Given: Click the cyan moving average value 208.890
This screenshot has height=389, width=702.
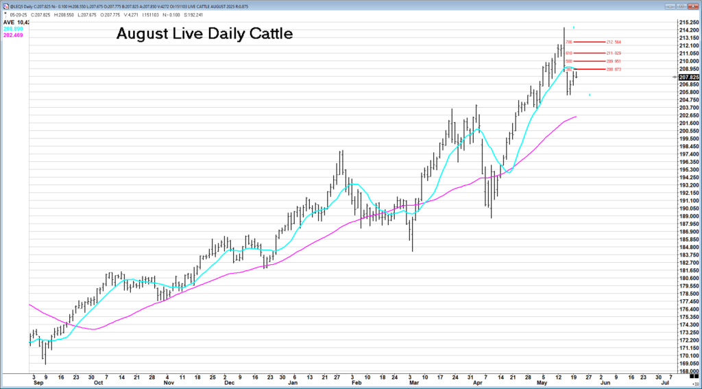Looking at the screenshot, I should click(13, 29).
